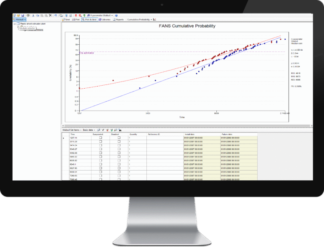Image resolution: width=324 pixels, height=247 pixels.
Task: Open the Weibull module selector dropdown
Action: 20,19
